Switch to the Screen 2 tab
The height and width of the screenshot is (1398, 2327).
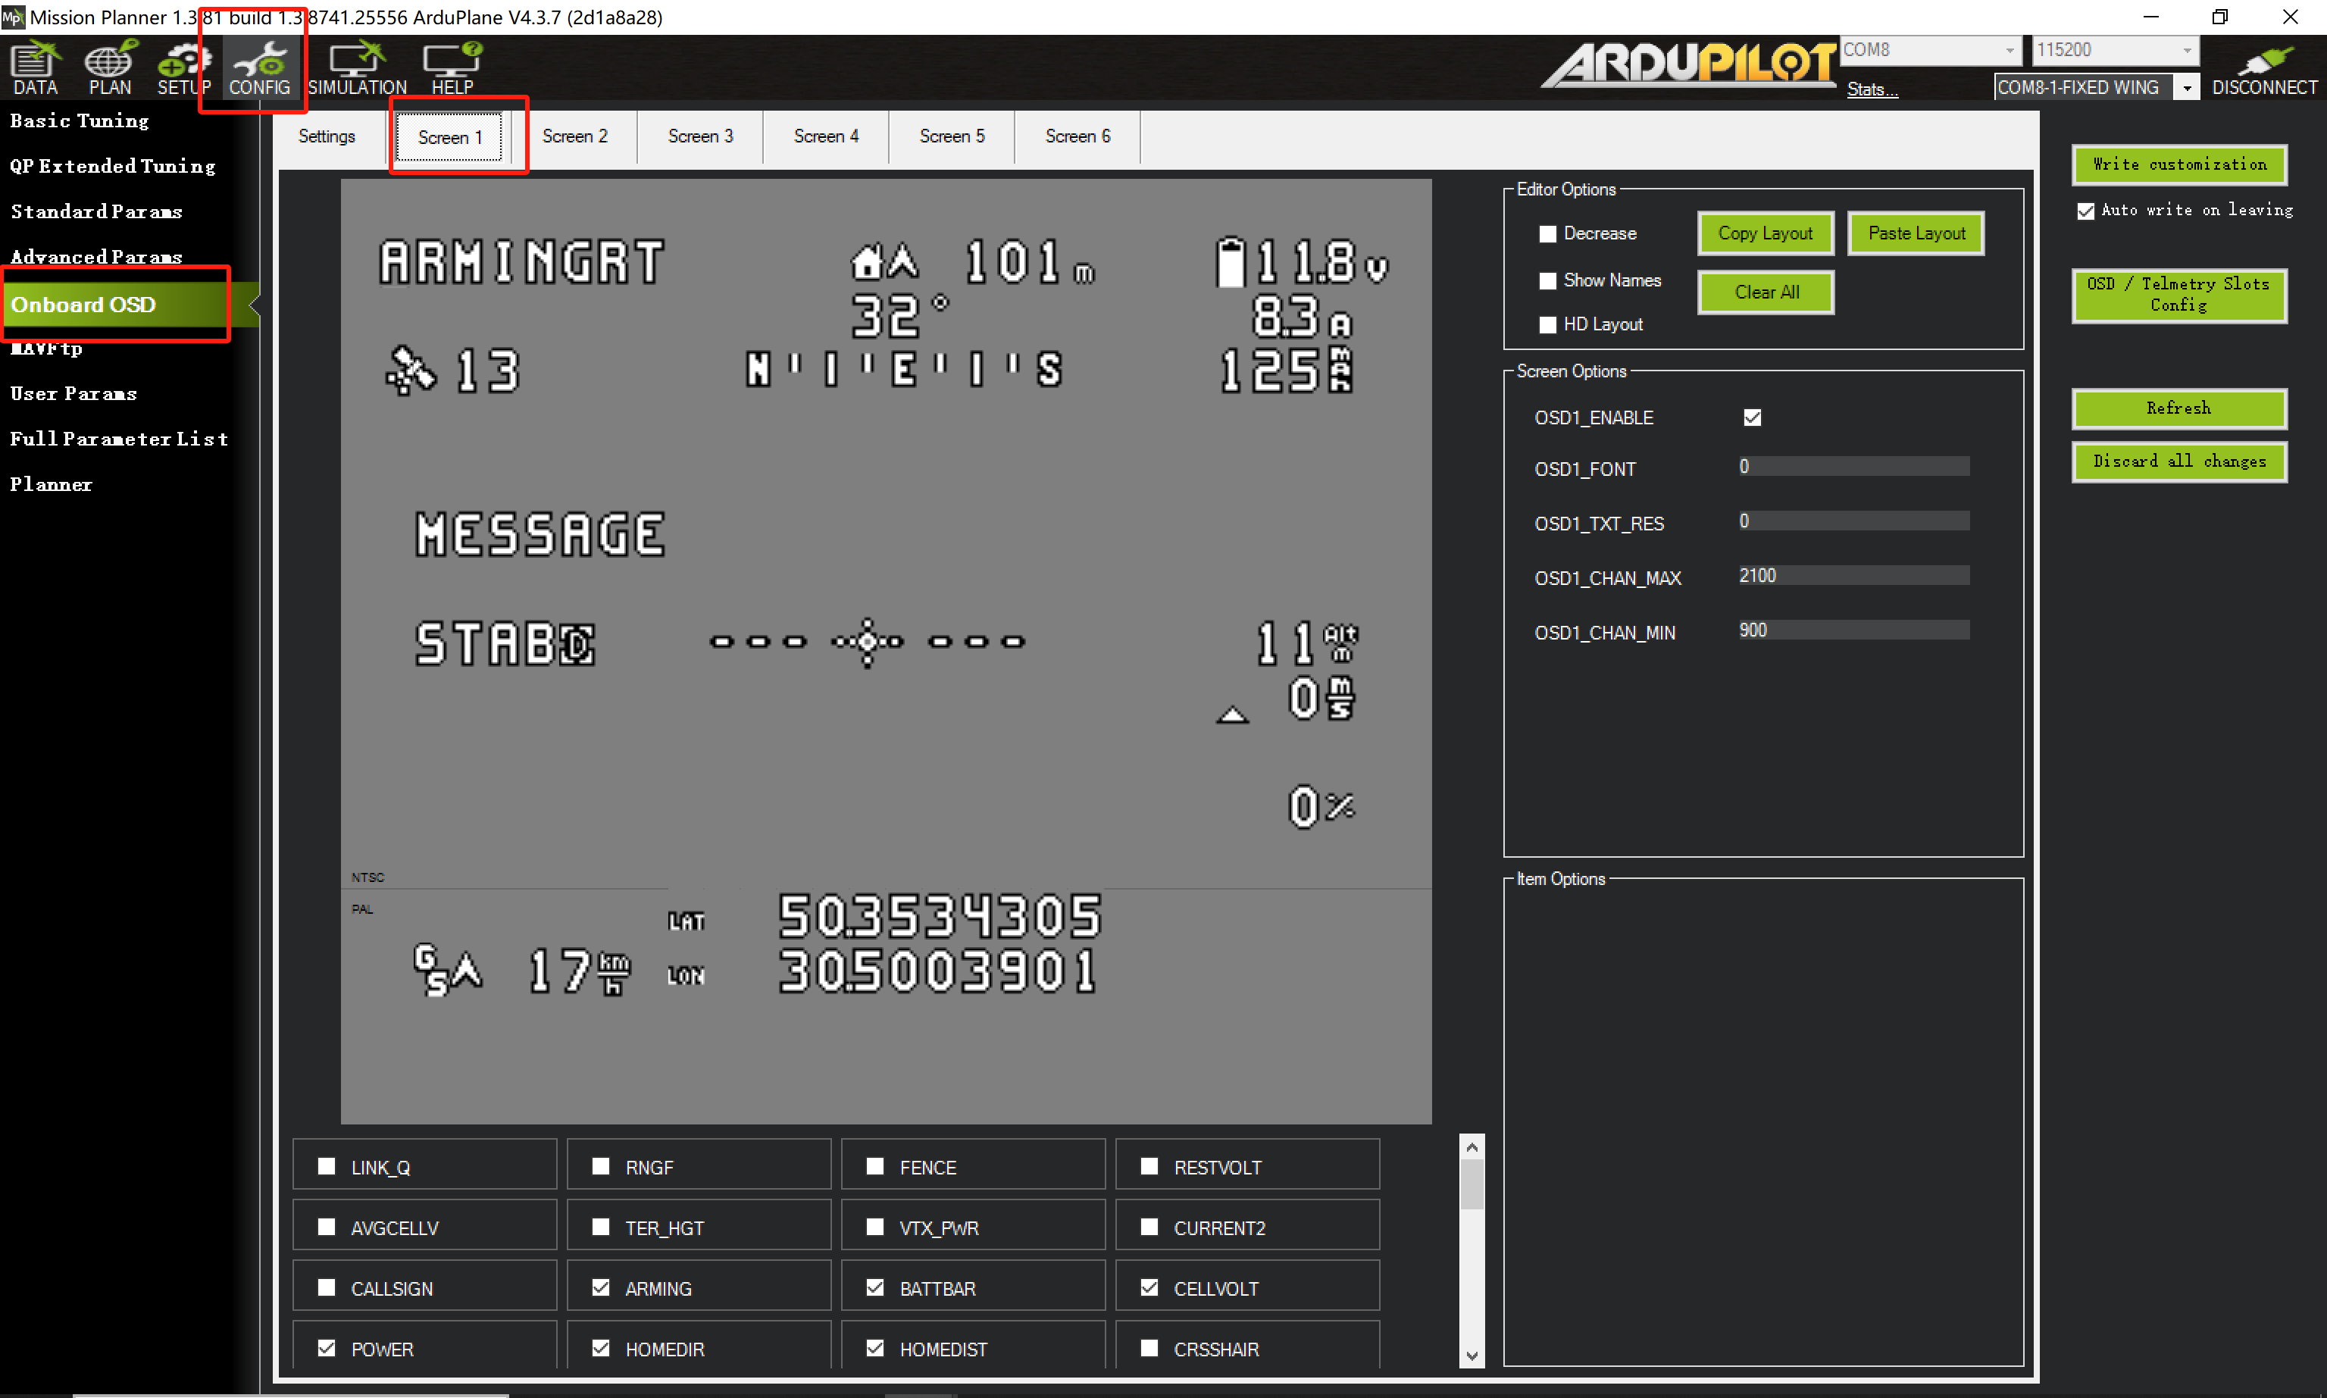click(574, 136)
